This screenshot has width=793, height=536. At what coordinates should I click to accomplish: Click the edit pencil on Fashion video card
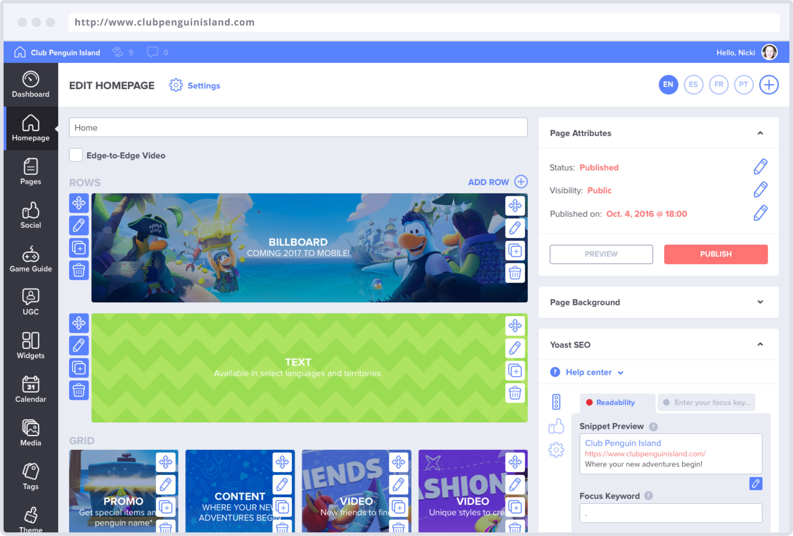(x=515, y=484)
